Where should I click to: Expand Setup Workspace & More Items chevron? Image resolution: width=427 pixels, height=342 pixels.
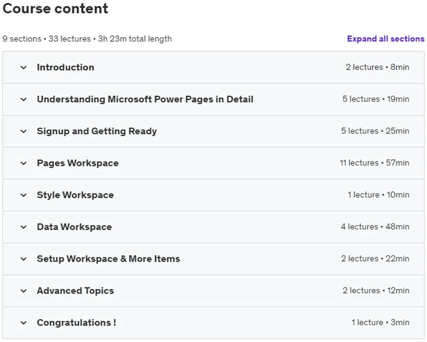[24, 259]
